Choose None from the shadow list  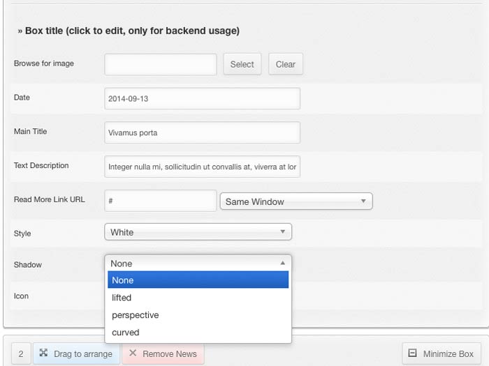198,280
